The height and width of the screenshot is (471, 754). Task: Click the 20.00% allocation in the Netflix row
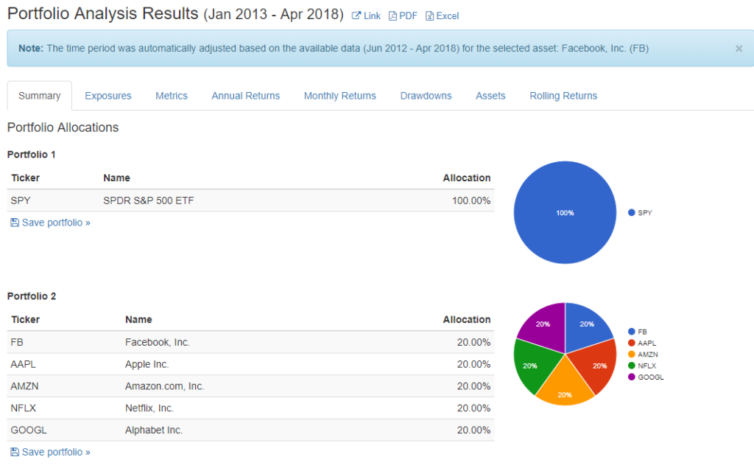tap(473, 408)
